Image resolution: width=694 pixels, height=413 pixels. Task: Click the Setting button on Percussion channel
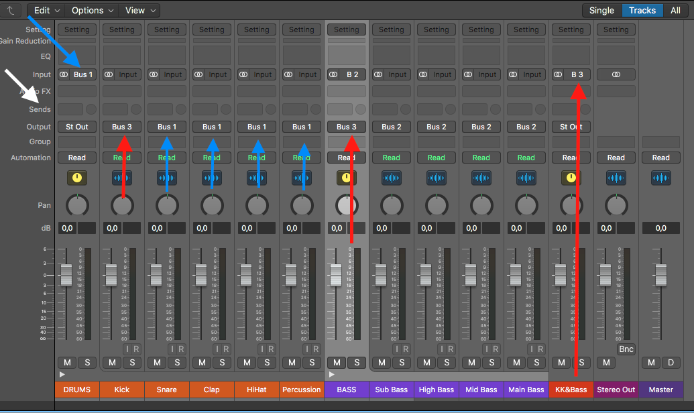coord(302,29)
